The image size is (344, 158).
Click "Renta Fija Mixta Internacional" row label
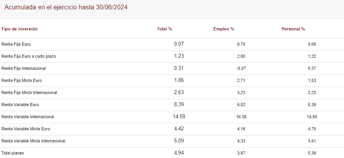coord(29,92)
